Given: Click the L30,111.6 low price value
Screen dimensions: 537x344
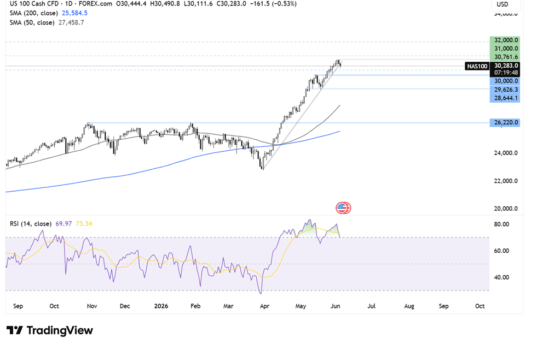Looking at the screenshot, I should (x=198, y=4).
